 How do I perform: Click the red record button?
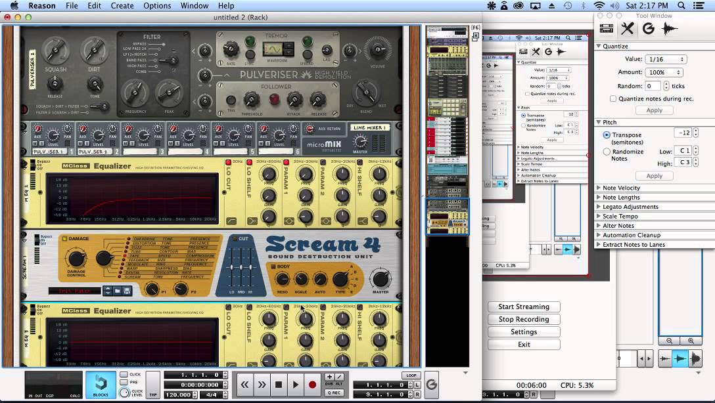pyautogui.click(x=312, y=385)
